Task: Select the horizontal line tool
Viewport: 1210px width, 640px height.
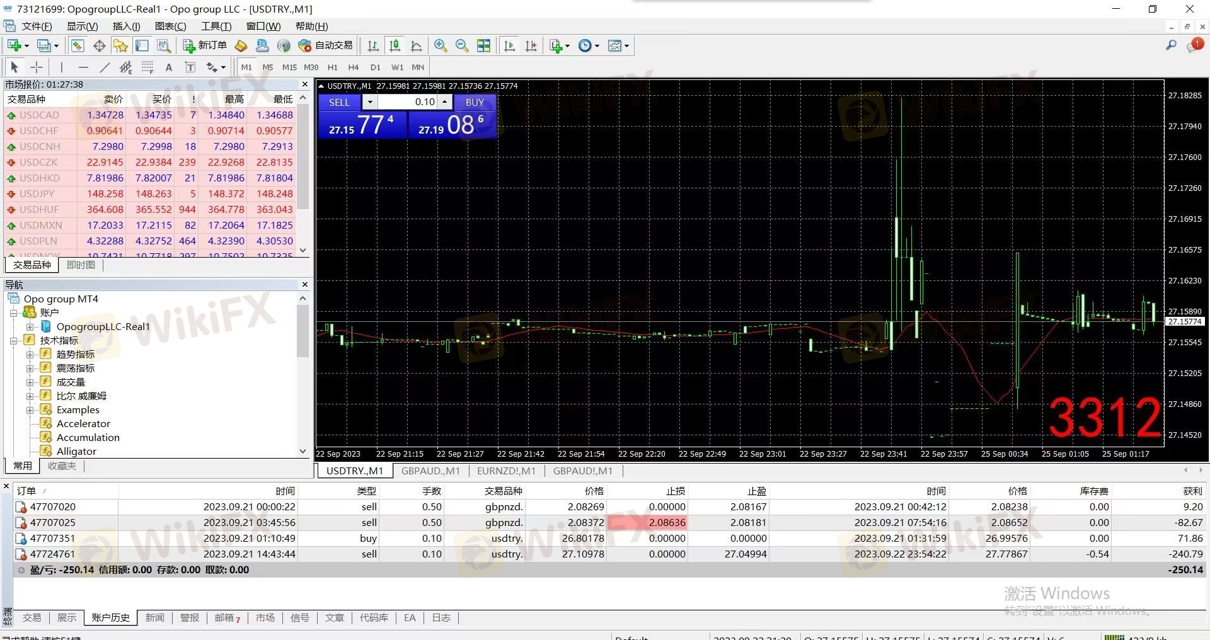Action: (83, 67)
